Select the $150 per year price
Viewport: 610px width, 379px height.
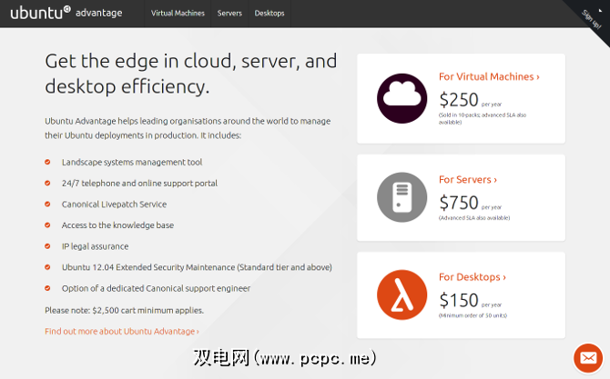point(471,300)
